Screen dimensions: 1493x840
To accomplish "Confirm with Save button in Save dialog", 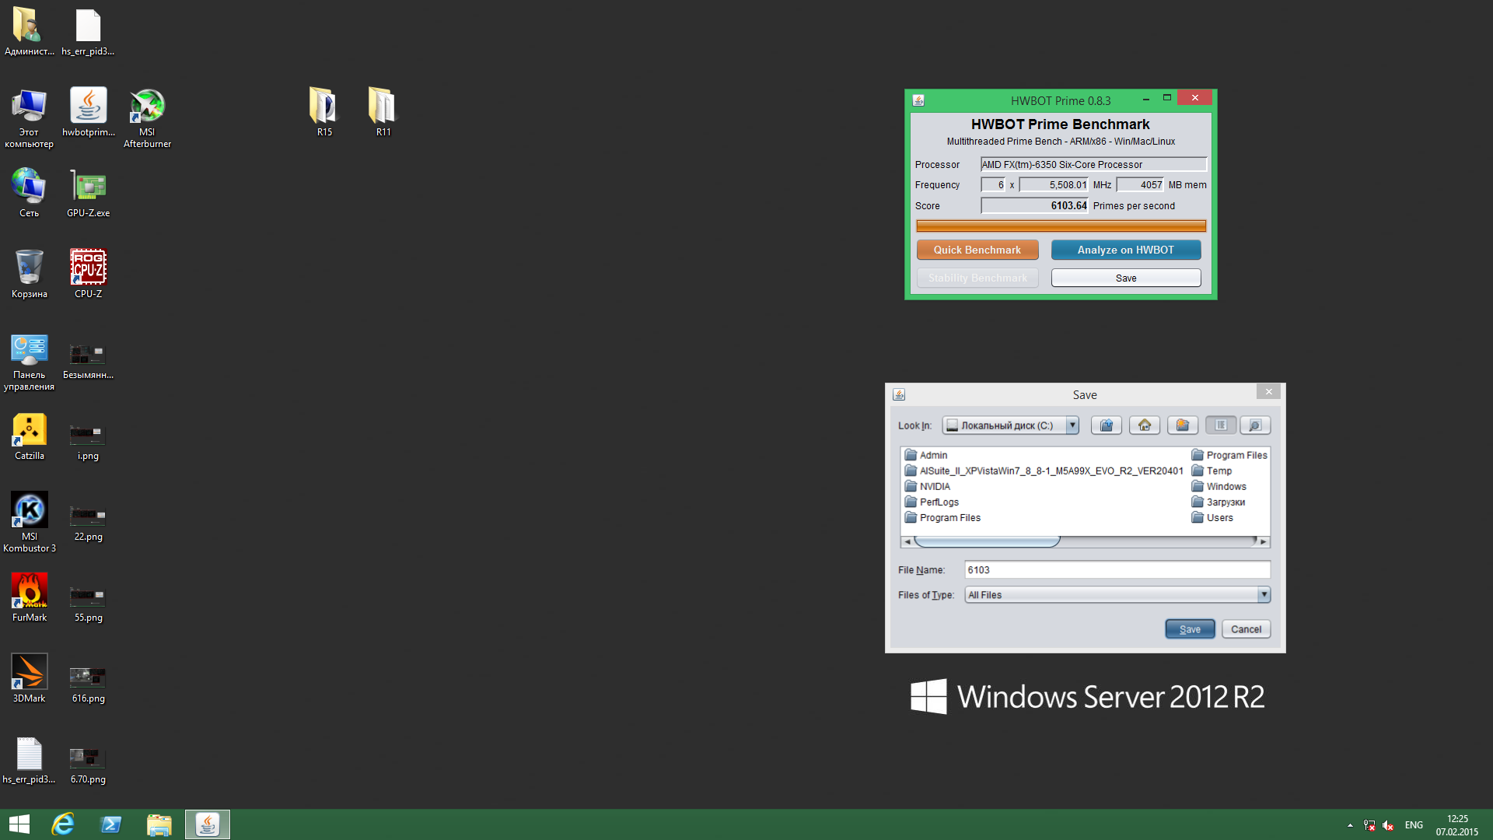I will pyautogui.click(x=1190, y=629).
